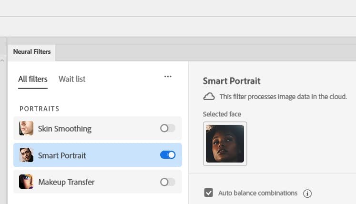The height and width of the screenshot is (204, 356).
Task: Click the selected face thumbnail
Action: 225,143
